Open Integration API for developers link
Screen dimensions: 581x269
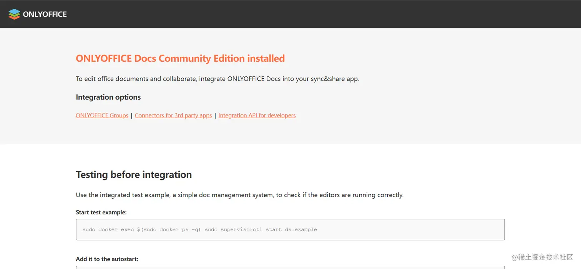pyautogui.click(x=257, y=115)
